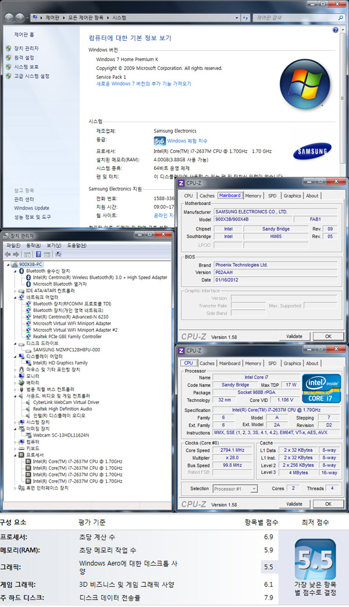Open Graphics tab in lower CPU-Z window
This screenshot has width=349, height=607.
(292, 364)
